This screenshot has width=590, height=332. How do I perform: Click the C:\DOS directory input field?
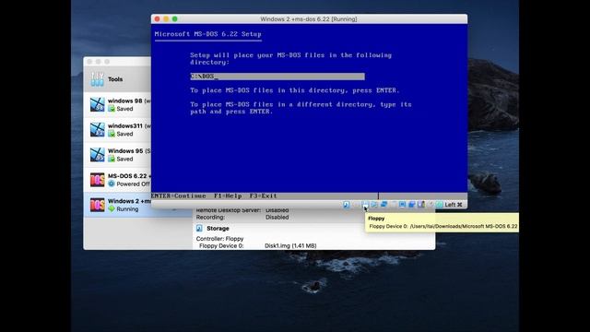(x=277, y=77)
